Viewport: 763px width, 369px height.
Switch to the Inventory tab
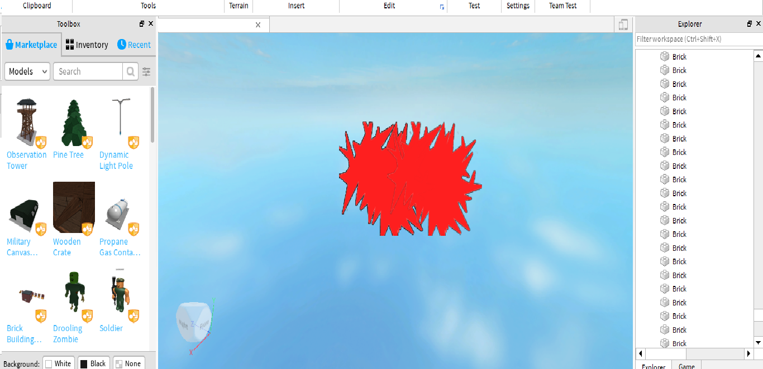(87, 45)
